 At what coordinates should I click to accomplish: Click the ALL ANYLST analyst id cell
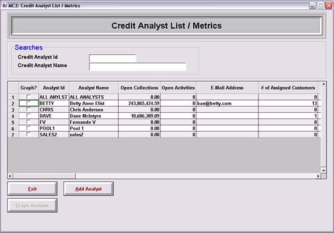tap(54, 97)
